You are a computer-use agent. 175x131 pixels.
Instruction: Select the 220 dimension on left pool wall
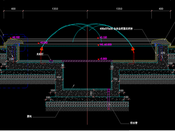click(x=11, y=59)
